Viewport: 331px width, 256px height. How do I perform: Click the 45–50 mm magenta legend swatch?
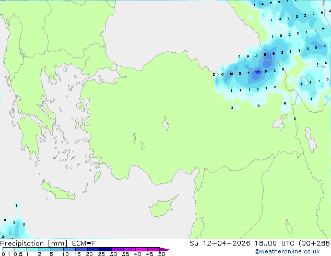pyautogui.click(x=153, y=249)
